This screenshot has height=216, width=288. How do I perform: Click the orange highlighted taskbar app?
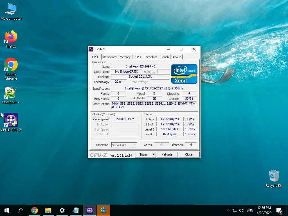coord(103,210)
